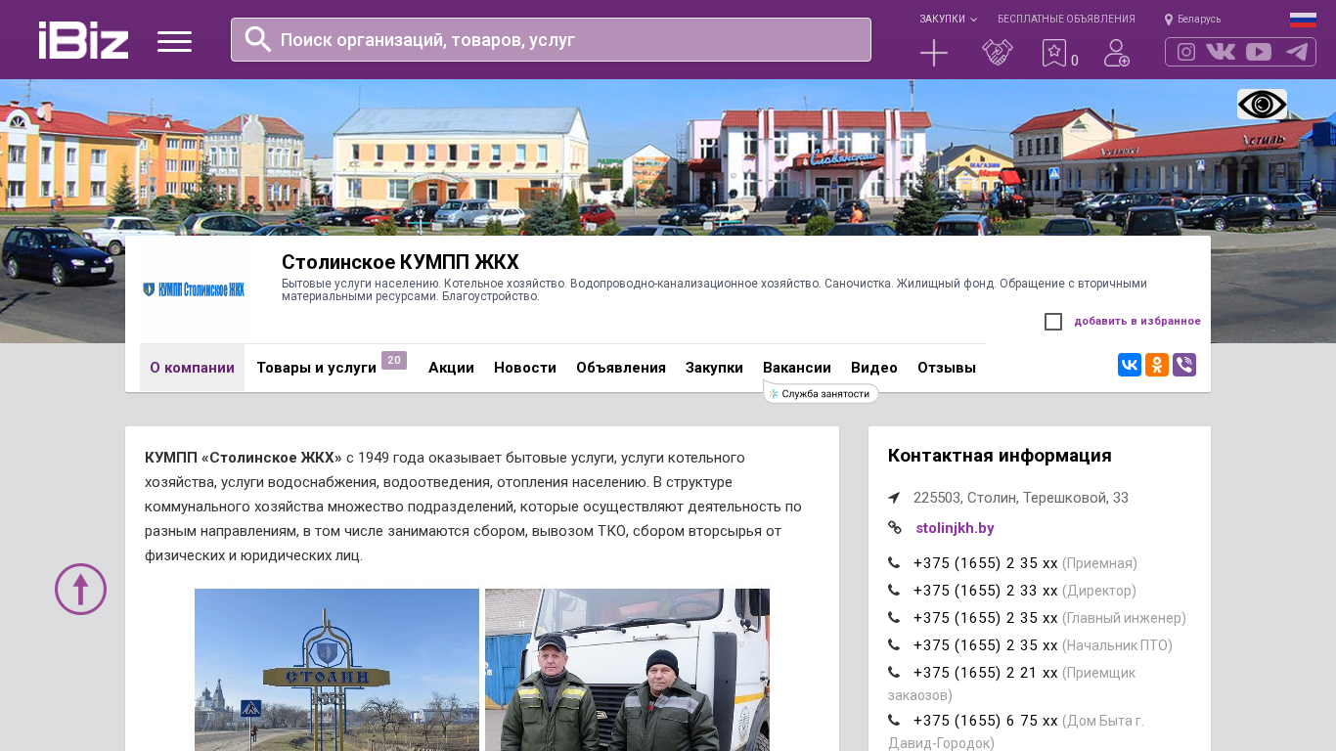
Task: Click the link chain icon beside stolinjkh.by
Action: (x=895, y=528)
